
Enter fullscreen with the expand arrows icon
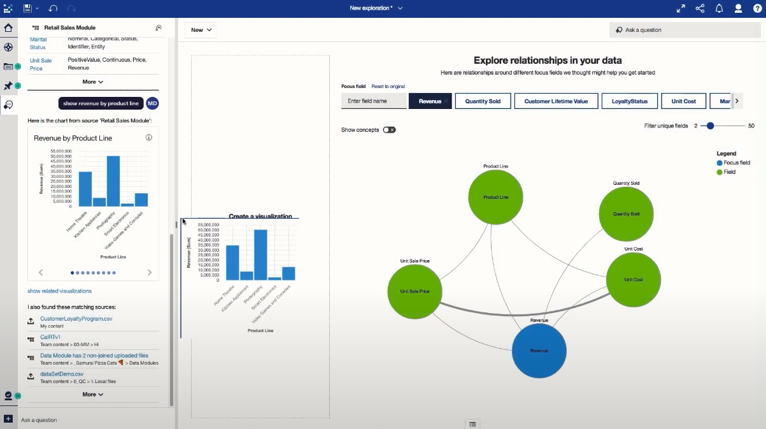(x=681, y=8)
